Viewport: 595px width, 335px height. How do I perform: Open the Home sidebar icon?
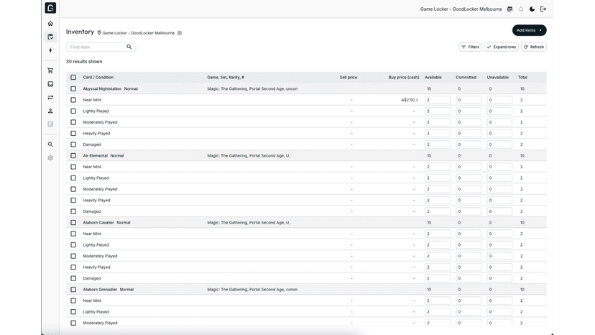(50, 24)
